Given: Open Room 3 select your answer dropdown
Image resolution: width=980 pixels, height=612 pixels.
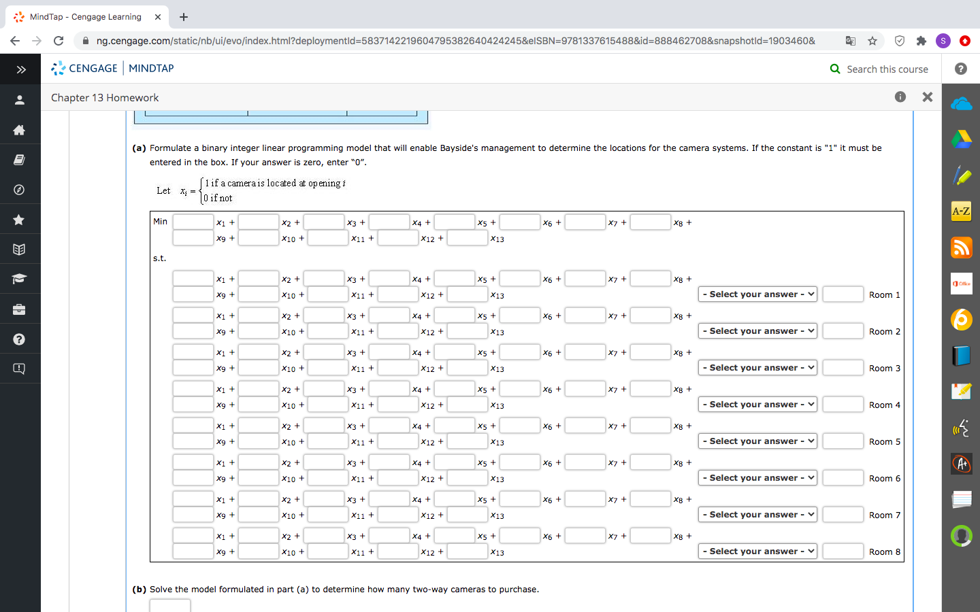Looking at the screenshot, I should coord(757,368).
